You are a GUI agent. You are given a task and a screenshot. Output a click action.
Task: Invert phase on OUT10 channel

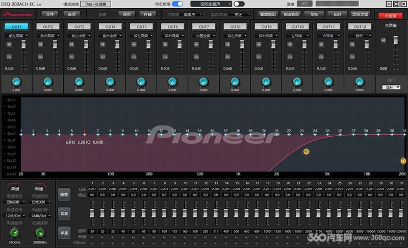click(x=290, y=57)
